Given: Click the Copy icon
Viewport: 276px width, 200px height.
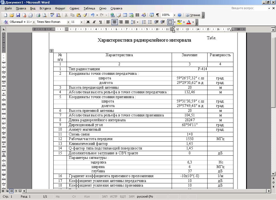Looking at the screenshot, I should (x=72, y=15).
